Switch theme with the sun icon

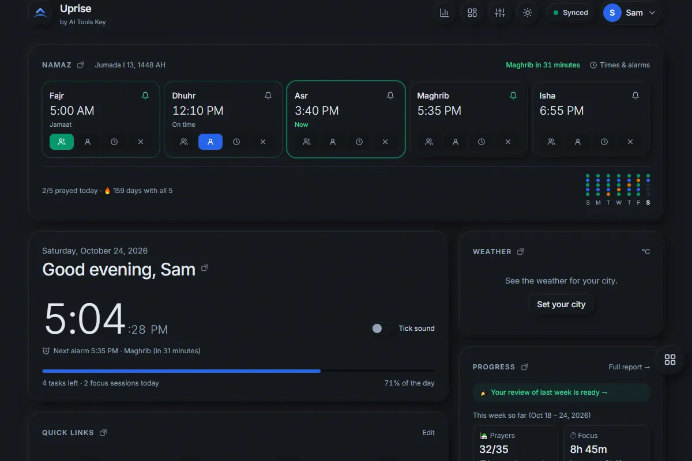point(528,13)
